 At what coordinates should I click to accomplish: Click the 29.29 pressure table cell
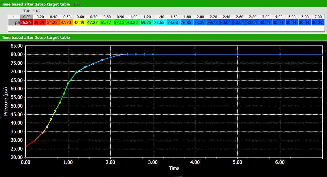click(x=40, y=23)
